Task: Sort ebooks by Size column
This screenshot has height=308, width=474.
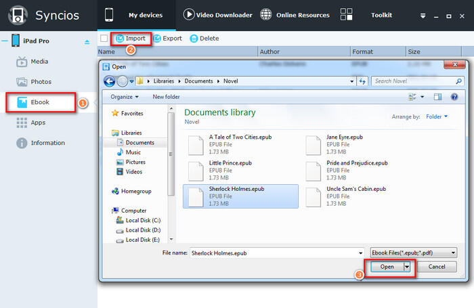Action: click(433, 51)
